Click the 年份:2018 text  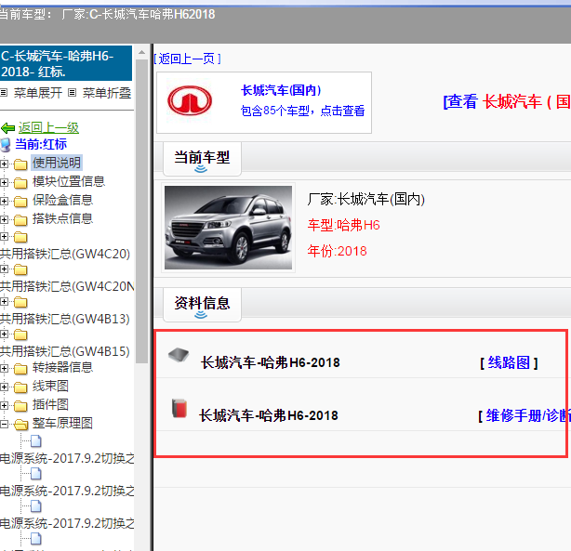coord(338,251)
